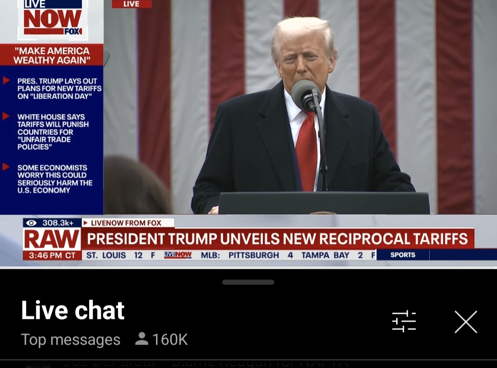This screenshot has height=368, width=497.
Task: Tap the eye icon beside 308.3k+
Action: [31, 223]
